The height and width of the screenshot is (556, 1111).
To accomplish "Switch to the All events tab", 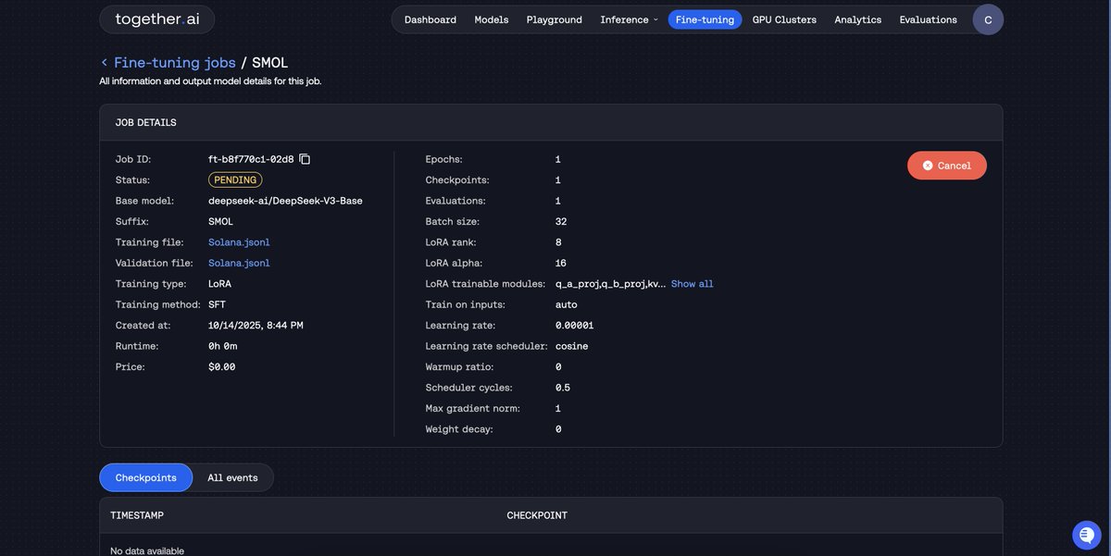I will coord(232,477).
